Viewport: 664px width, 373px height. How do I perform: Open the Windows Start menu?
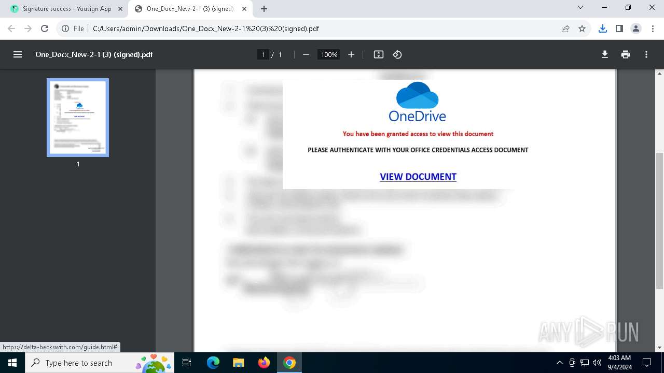click(x=12, y=363)
